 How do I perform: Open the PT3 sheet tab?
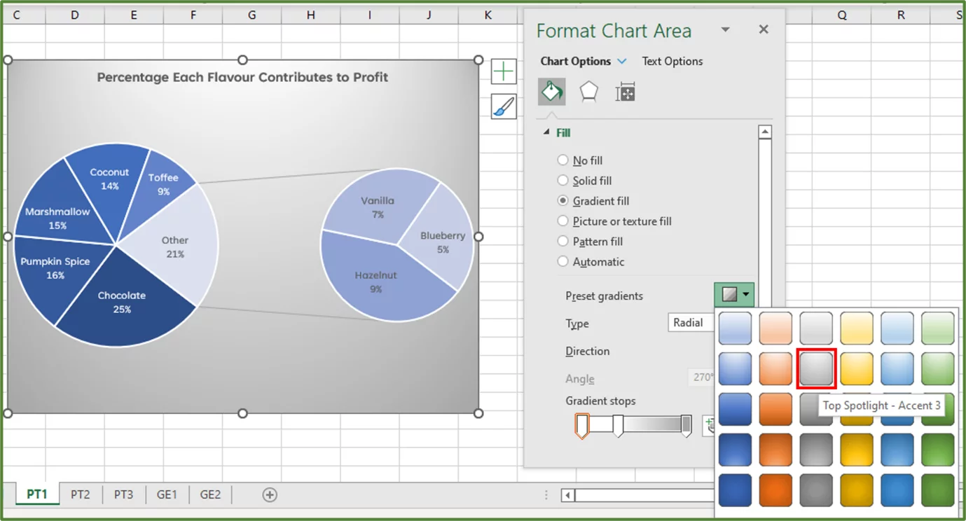point(124,494)
